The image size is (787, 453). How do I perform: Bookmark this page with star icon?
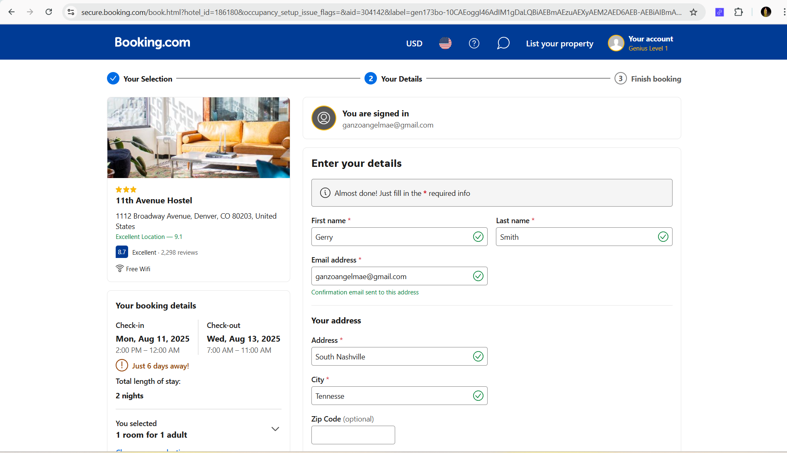[693, 12]
